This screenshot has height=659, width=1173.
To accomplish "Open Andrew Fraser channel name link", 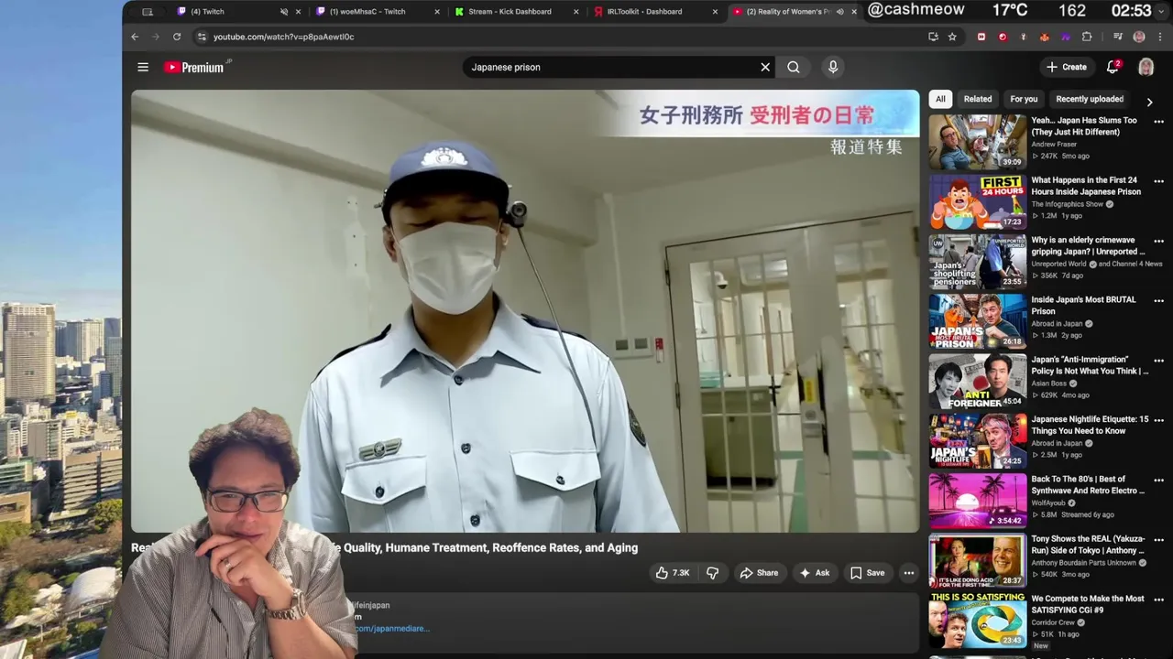I will 1054,145.
